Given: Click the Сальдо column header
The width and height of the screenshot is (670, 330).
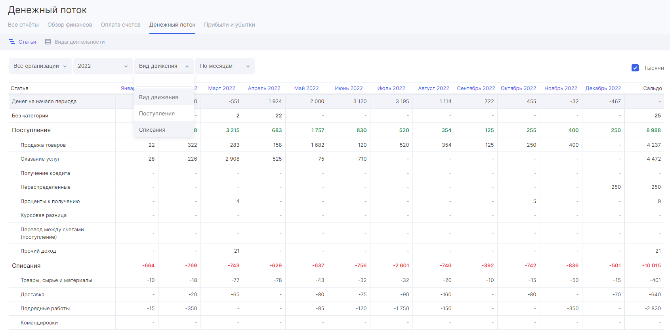Looking at the screenshot, I should coord(653,88).
